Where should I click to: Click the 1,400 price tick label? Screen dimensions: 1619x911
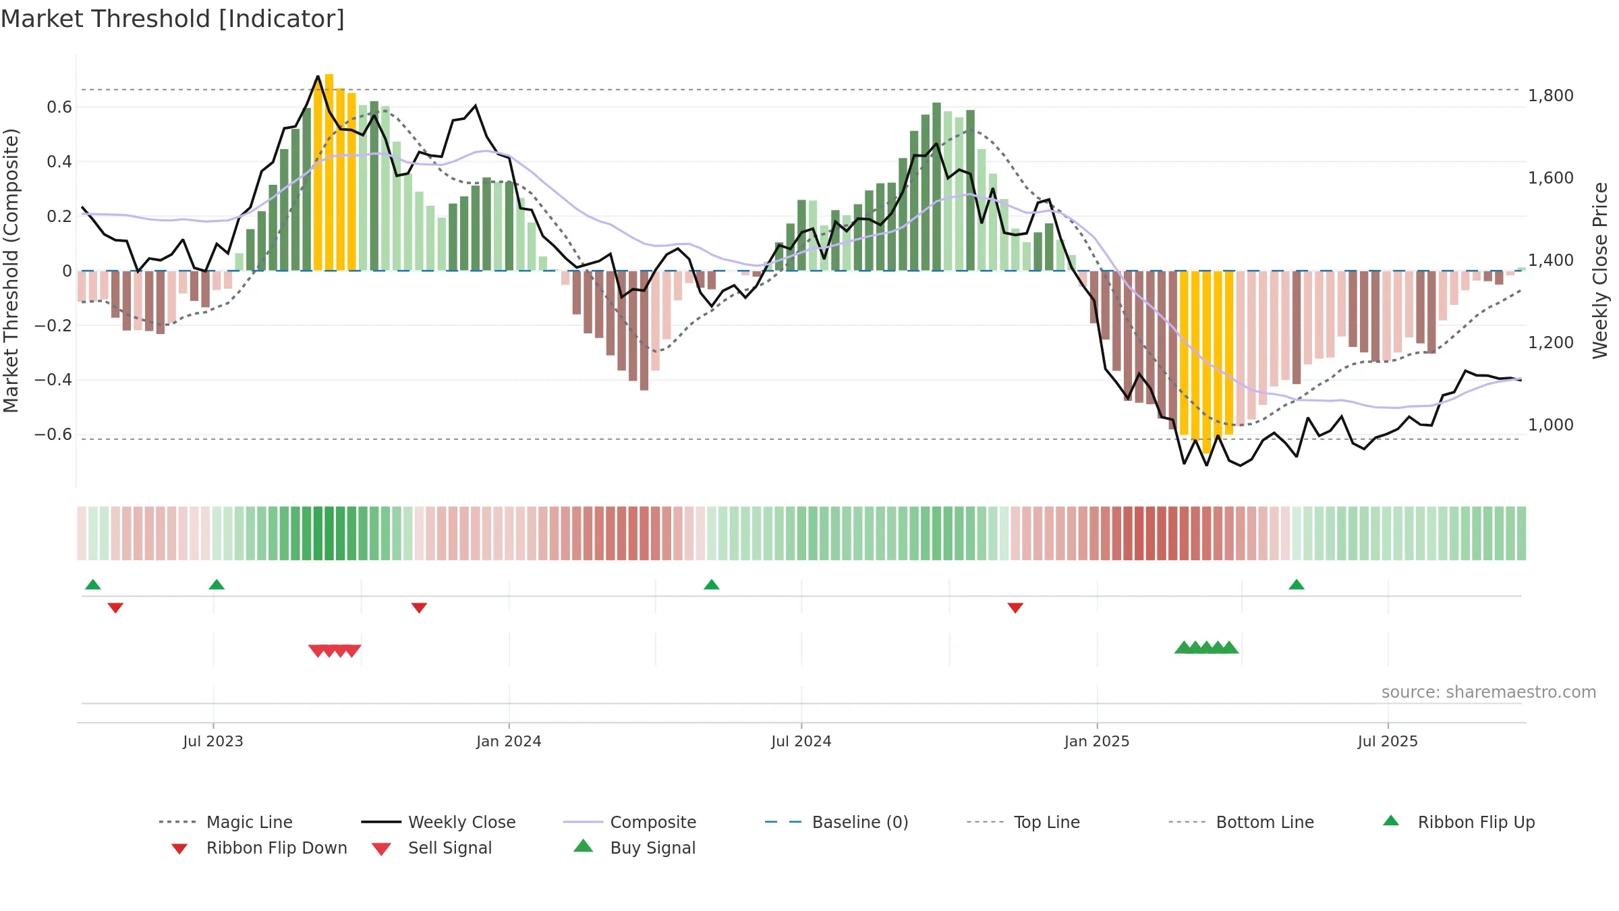coord(1551,260)
